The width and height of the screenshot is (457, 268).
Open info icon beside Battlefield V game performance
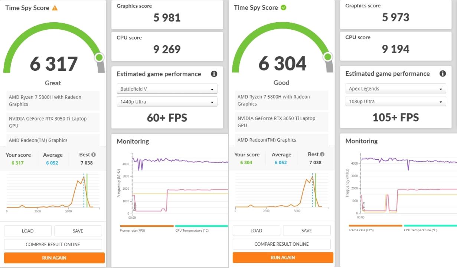[214, 74]
